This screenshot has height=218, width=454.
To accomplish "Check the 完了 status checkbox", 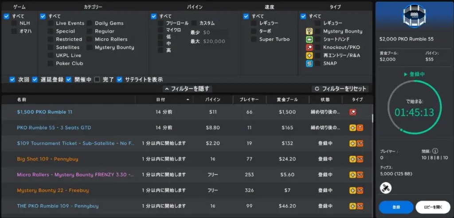I will 97,80.
